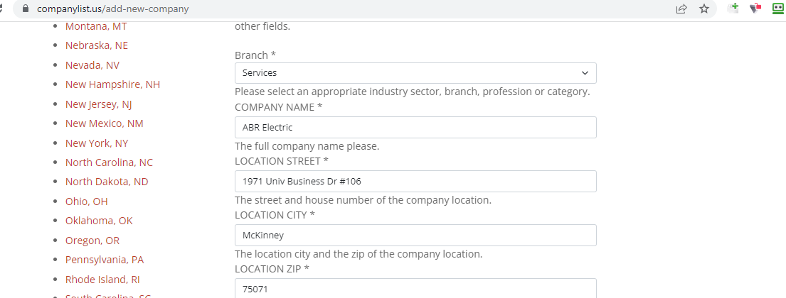Open the funnel extension with red lock

point(755,9)
